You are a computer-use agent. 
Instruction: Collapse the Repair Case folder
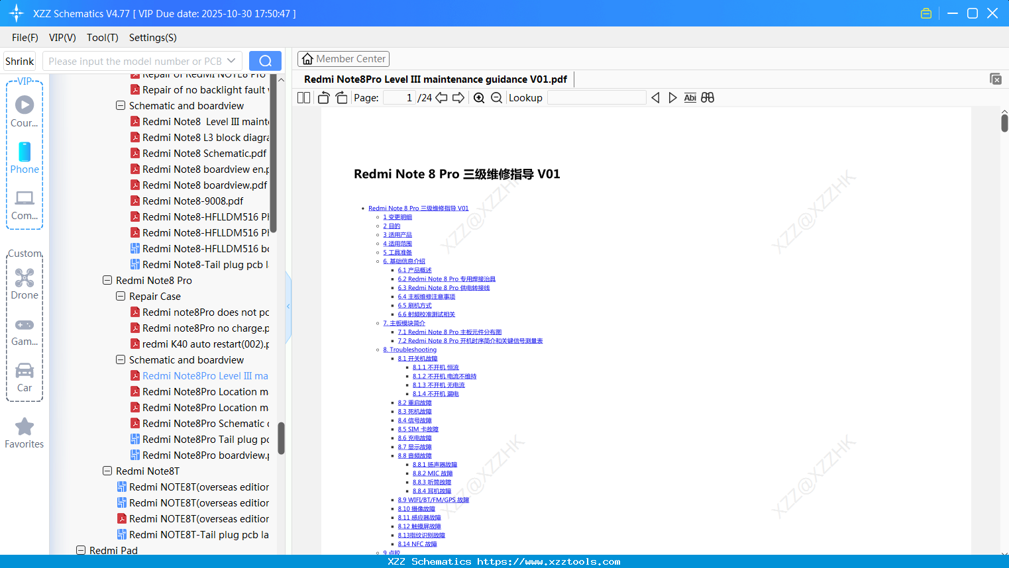(x=121, y=297)
